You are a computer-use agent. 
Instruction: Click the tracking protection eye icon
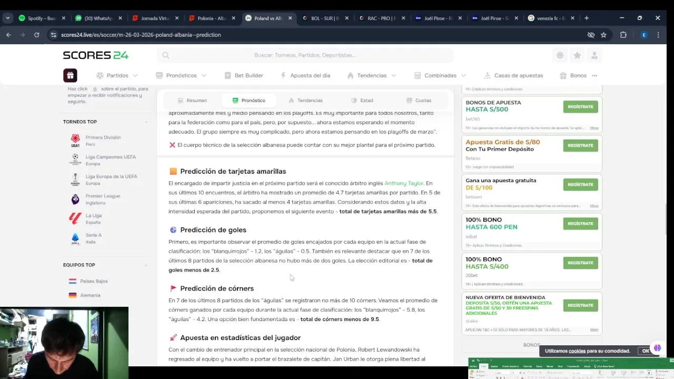[x=591, y=35]
